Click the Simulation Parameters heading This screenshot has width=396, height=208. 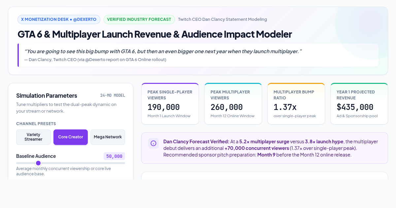(x=47, y=96)
